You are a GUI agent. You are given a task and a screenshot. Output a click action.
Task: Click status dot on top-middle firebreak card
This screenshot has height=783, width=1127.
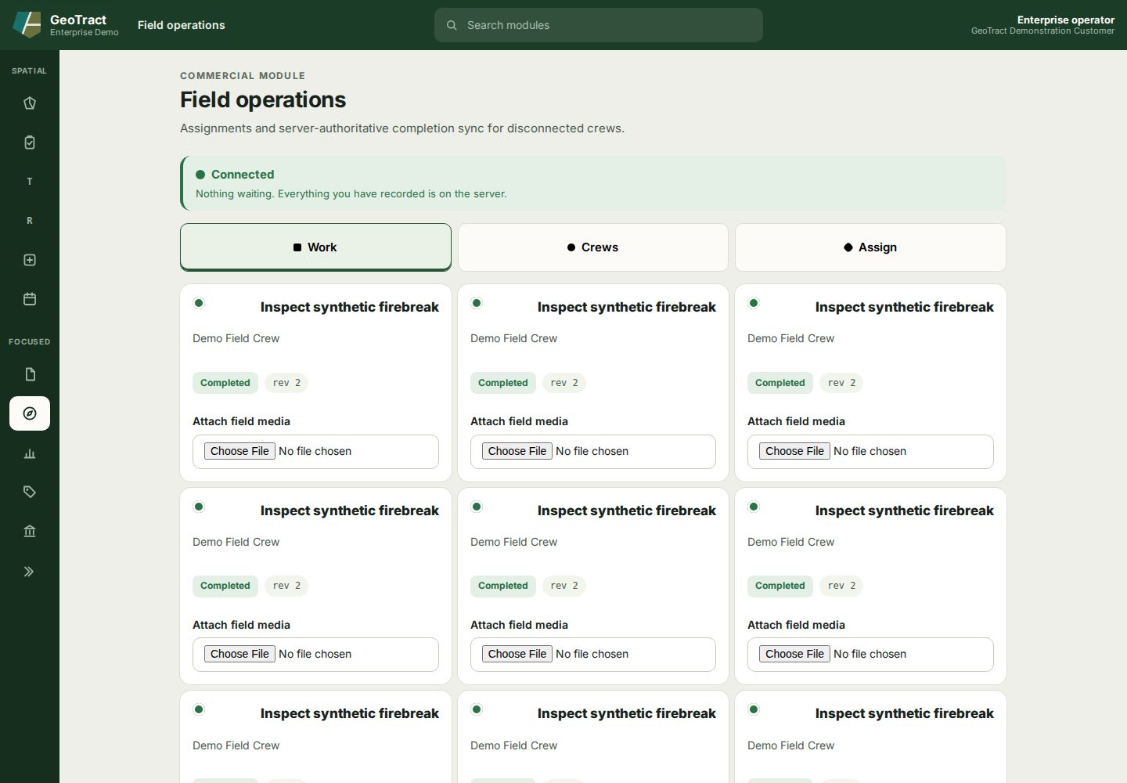pos(477,303)
